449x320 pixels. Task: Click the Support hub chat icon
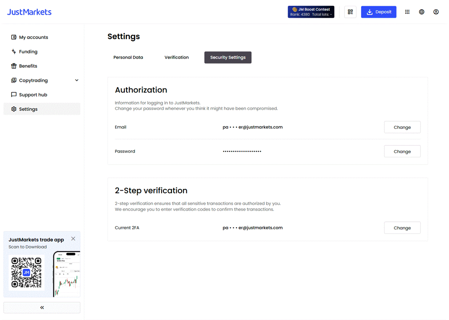14,95
